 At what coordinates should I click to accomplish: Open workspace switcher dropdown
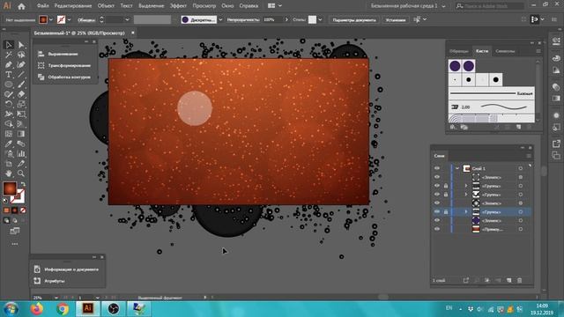443,6
